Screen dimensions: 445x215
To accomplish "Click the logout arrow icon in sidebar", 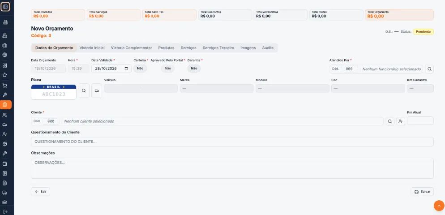I will pyautogui.click(x=4, y=211).
